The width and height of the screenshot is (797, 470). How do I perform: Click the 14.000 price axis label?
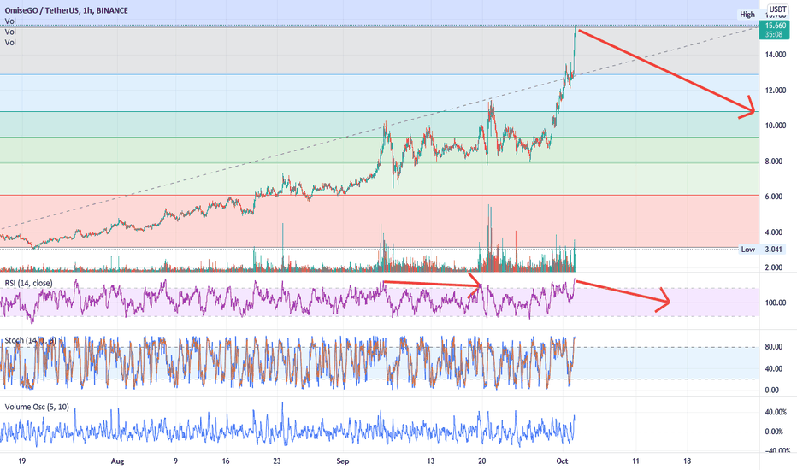point(775,55)
